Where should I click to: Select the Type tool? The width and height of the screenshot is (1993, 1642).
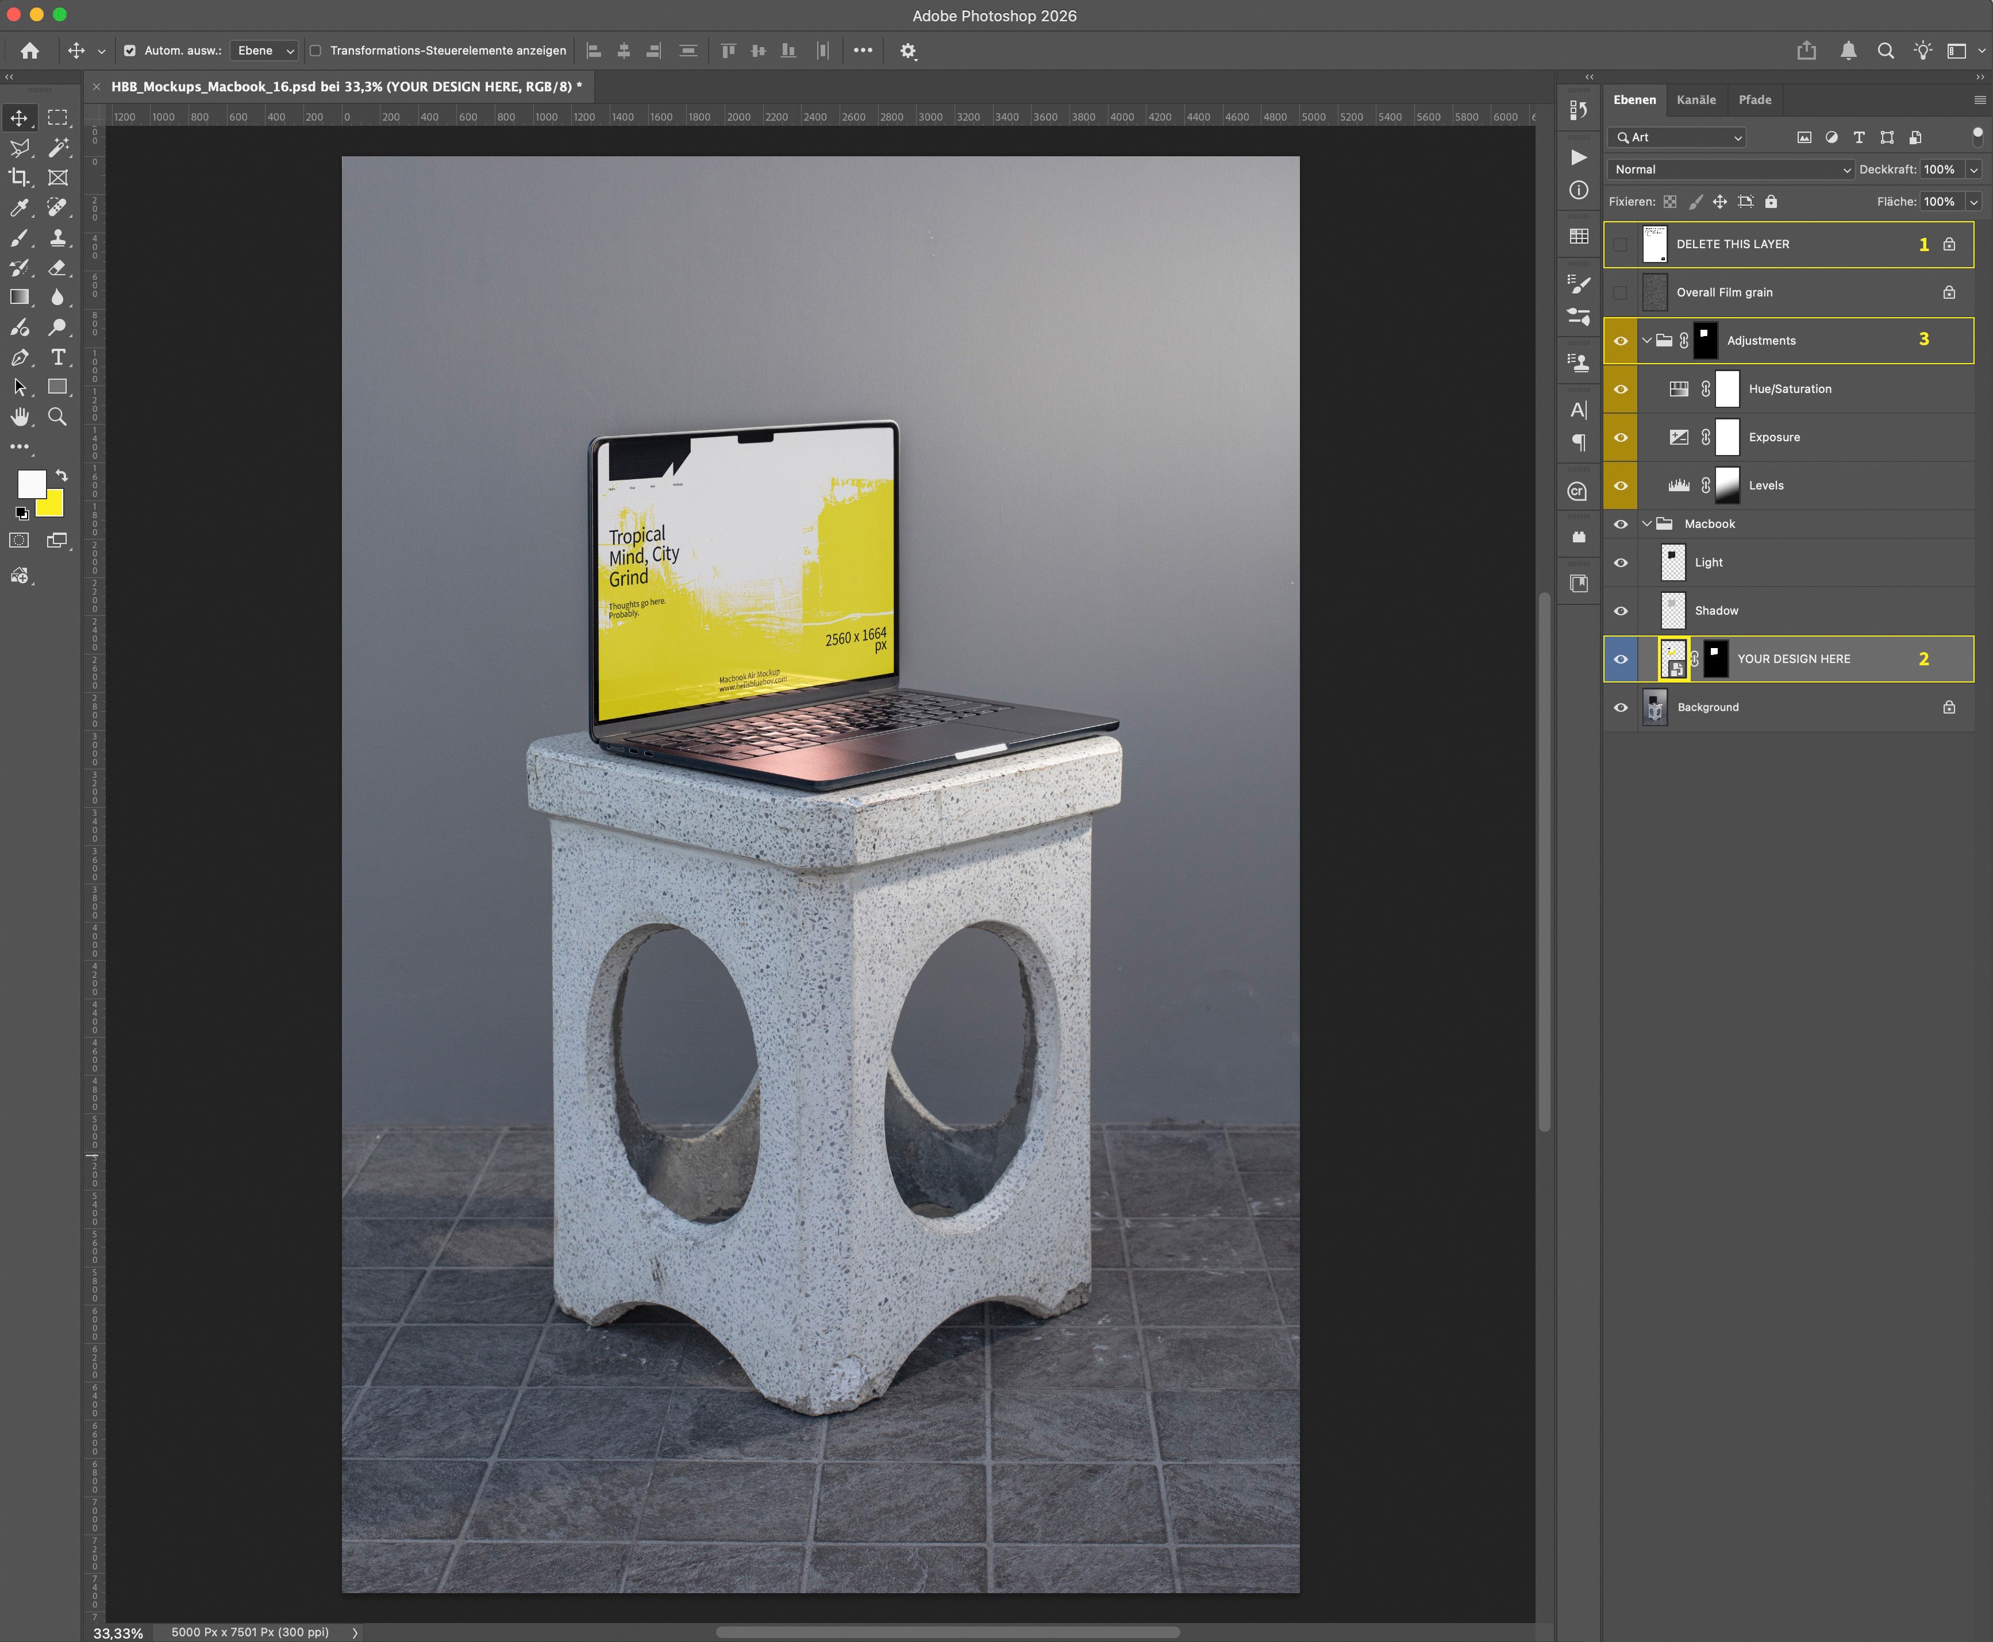tap(59, 357)
